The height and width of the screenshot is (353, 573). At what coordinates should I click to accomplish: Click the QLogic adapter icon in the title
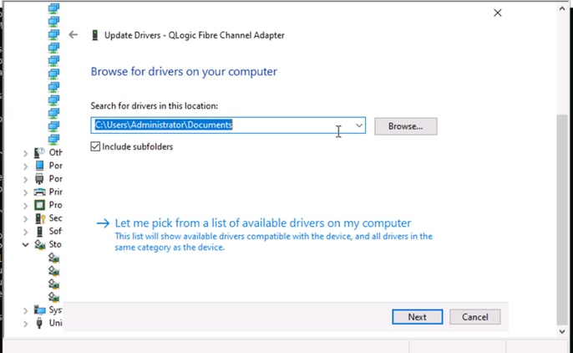95,35
